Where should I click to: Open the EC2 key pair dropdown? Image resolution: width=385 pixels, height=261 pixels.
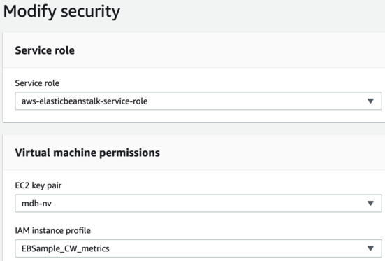(x=198, y=203)
